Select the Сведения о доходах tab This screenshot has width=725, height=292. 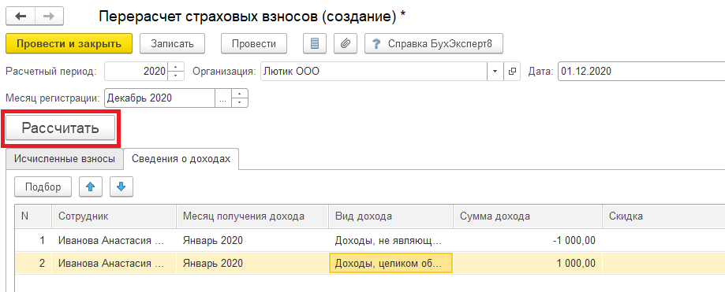(x=181, y=159)
